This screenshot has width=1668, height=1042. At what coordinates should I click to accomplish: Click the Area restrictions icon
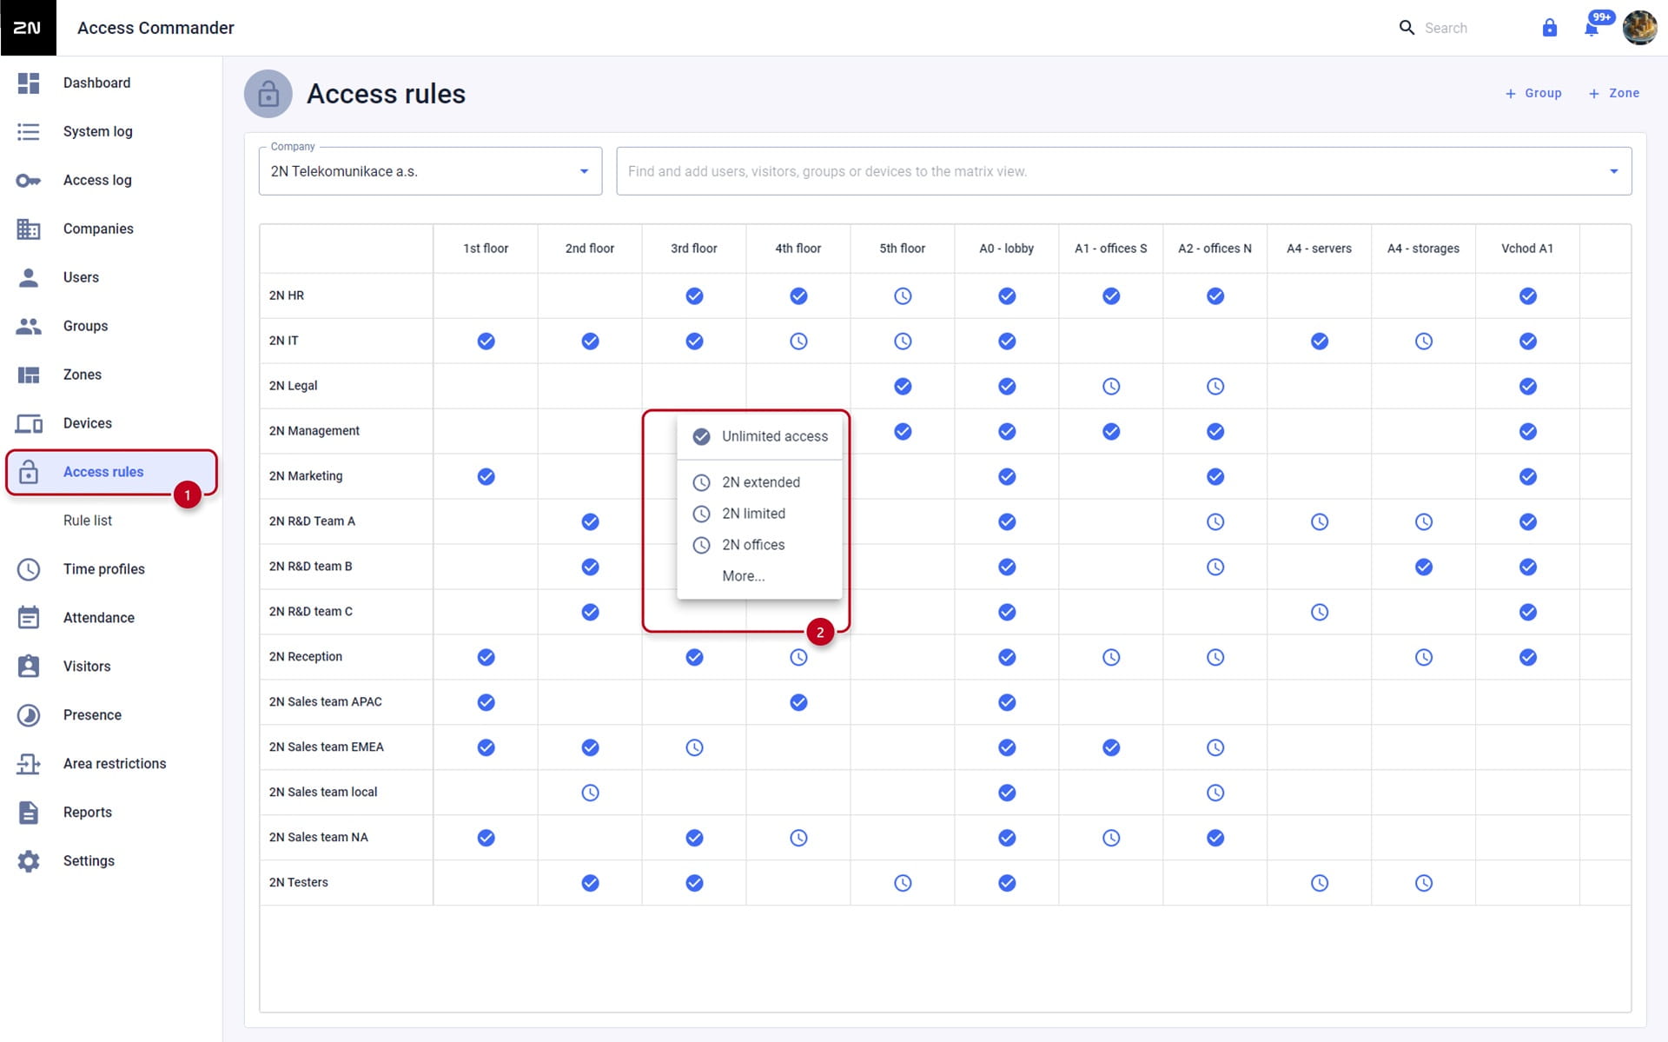click(x=29, y=764)
